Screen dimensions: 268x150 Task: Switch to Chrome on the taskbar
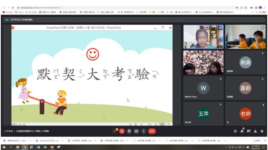(25, 147)
